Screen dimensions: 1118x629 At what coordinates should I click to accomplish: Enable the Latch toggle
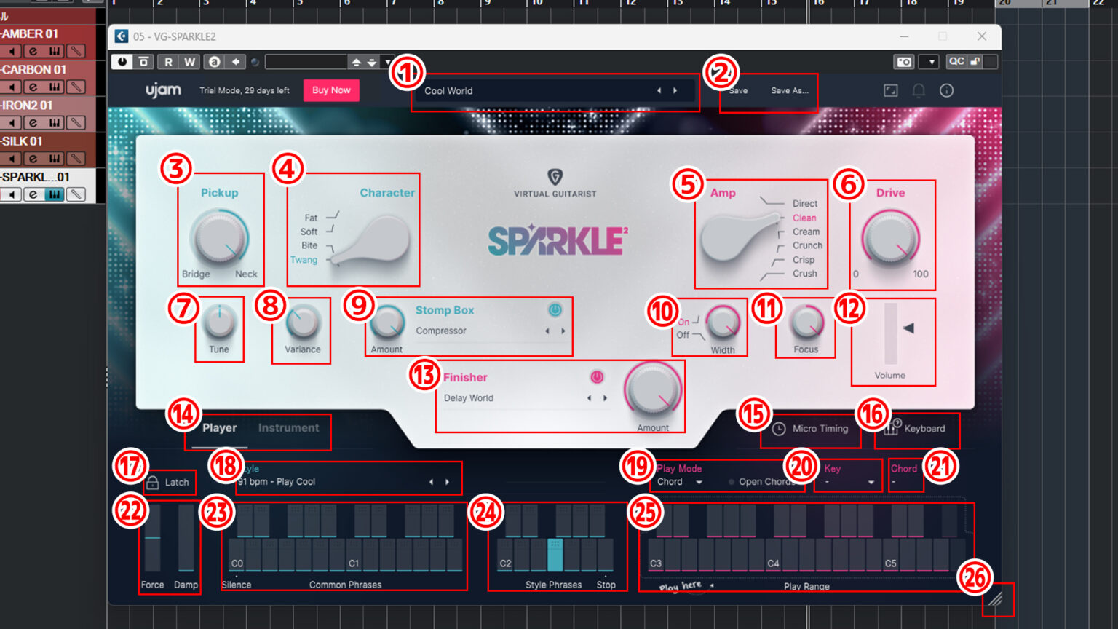tap(169, 481)
